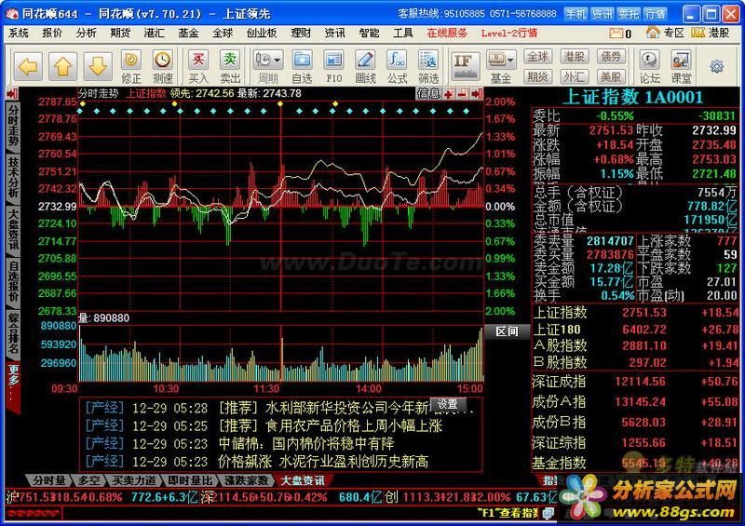Screen dimensions: 745x526
Task: Open the 筛选 stock screener icon
Action: coord(428,66)
